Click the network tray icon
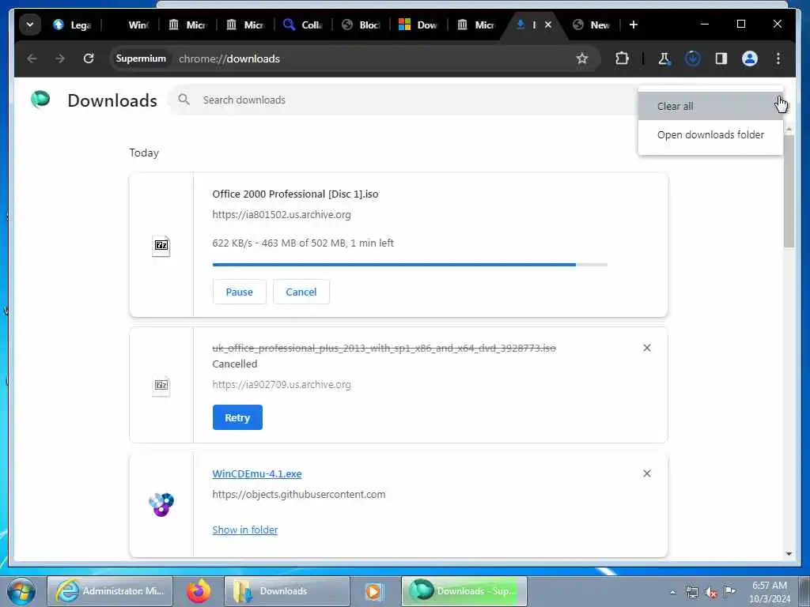The height and width of the screenshot is (607, 810). coord(691,593)
